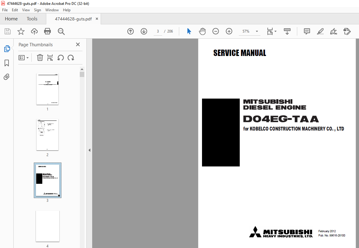The width and height of the screenshot is (359, 248).
Task: Zoom out with the minus button
Action: (x=216, y=31)
